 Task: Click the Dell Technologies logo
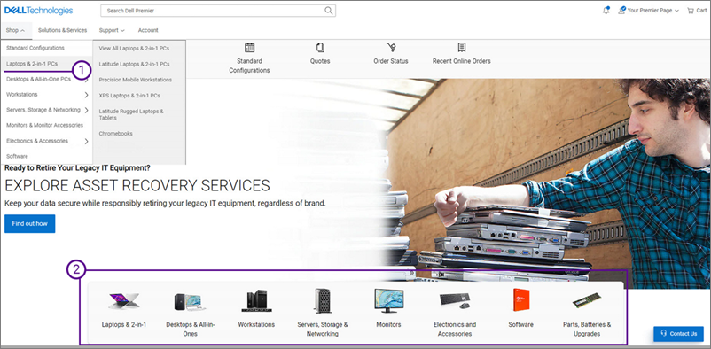tap(38, 11)
